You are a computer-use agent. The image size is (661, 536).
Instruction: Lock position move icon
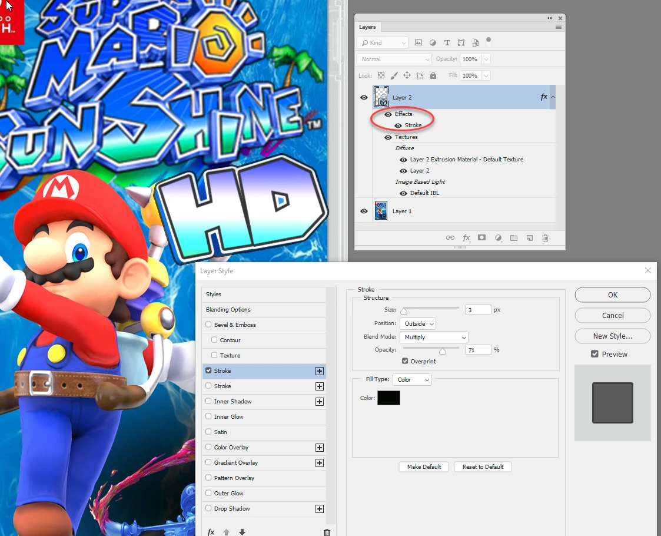407,75
